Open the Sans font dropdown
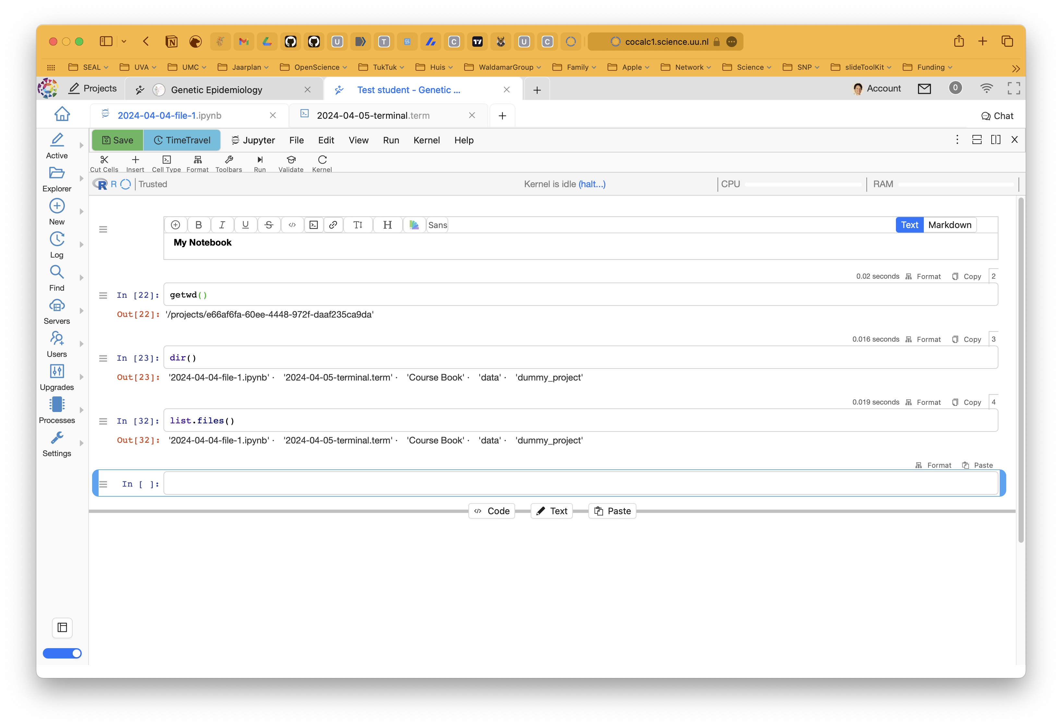This screenshot has height=726, width=1062. tap(437, 225)
